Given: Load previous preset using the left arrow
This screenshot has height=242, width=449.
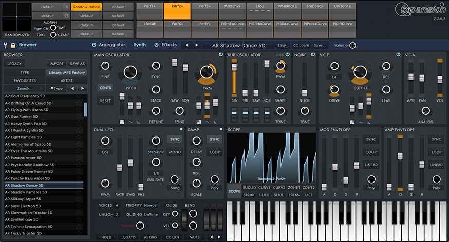Looking at the screenshot, I should tap(187, 45).
